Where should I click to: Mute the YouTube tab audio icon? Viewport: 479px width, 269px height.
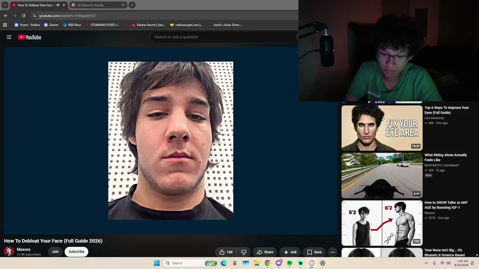[58, 5]
